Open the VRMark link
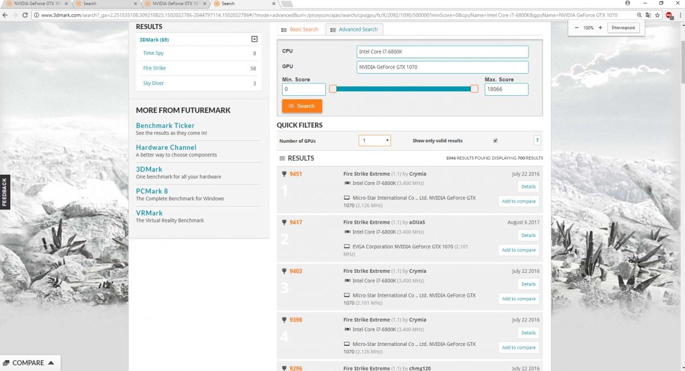685x371 pixels. (149, 213)
